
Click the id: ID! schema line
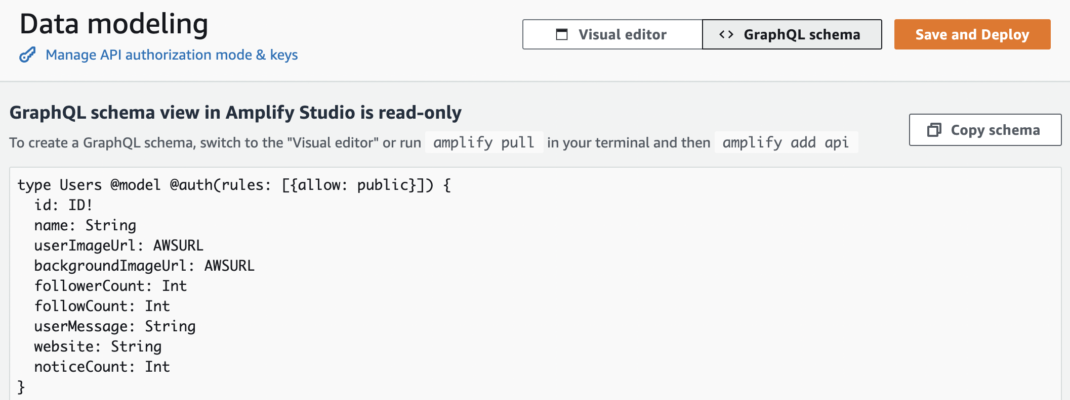point(63,205)
